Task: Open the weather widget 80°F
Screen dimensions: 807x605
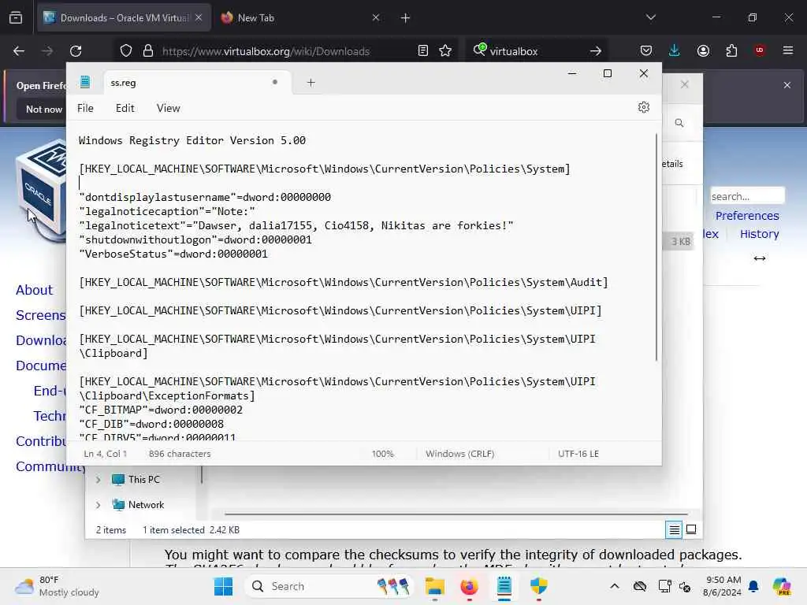Action: (57, 586)
